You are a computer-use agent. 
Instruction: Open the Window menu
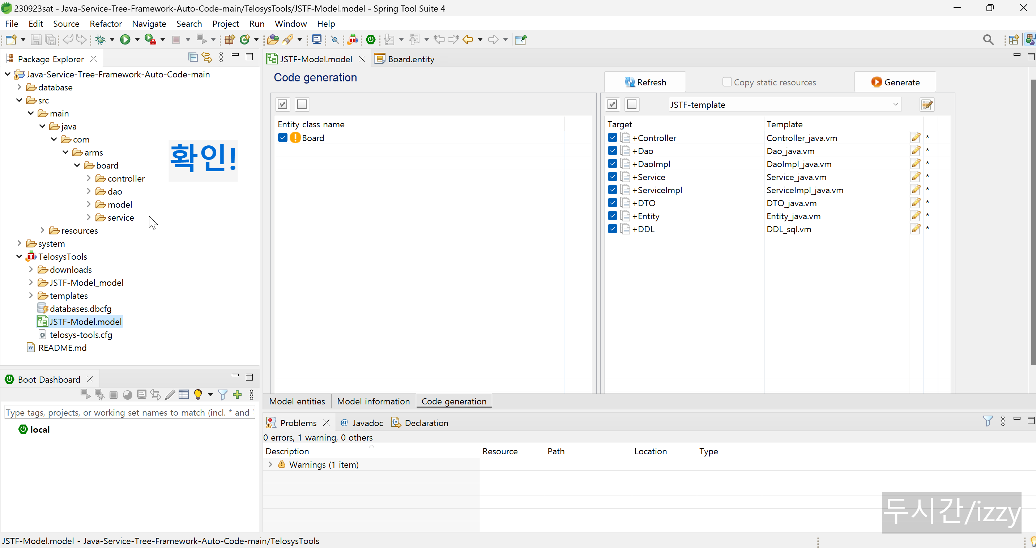[290, 24]
